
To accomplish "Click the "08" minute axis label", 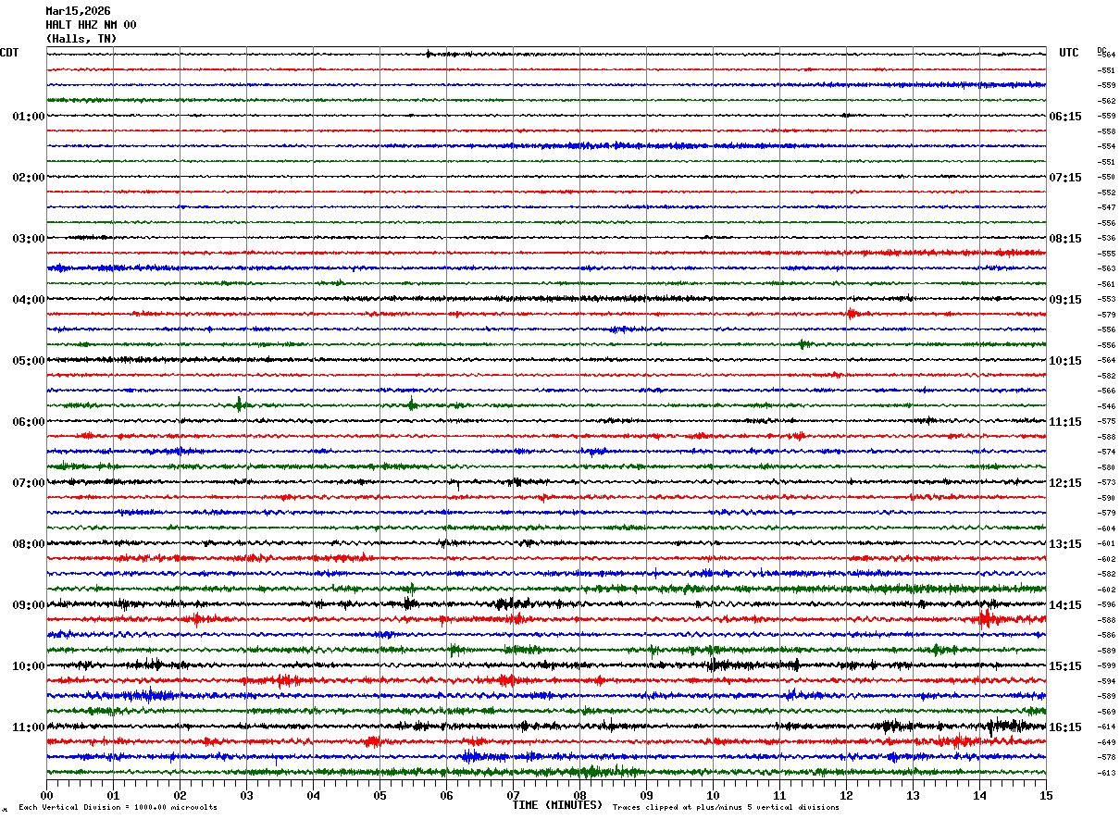I will (x=579, y=795).
